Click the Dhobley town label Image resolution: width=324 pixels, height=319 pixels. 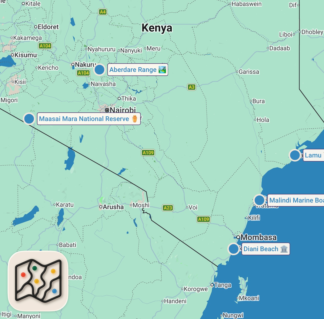312,32
